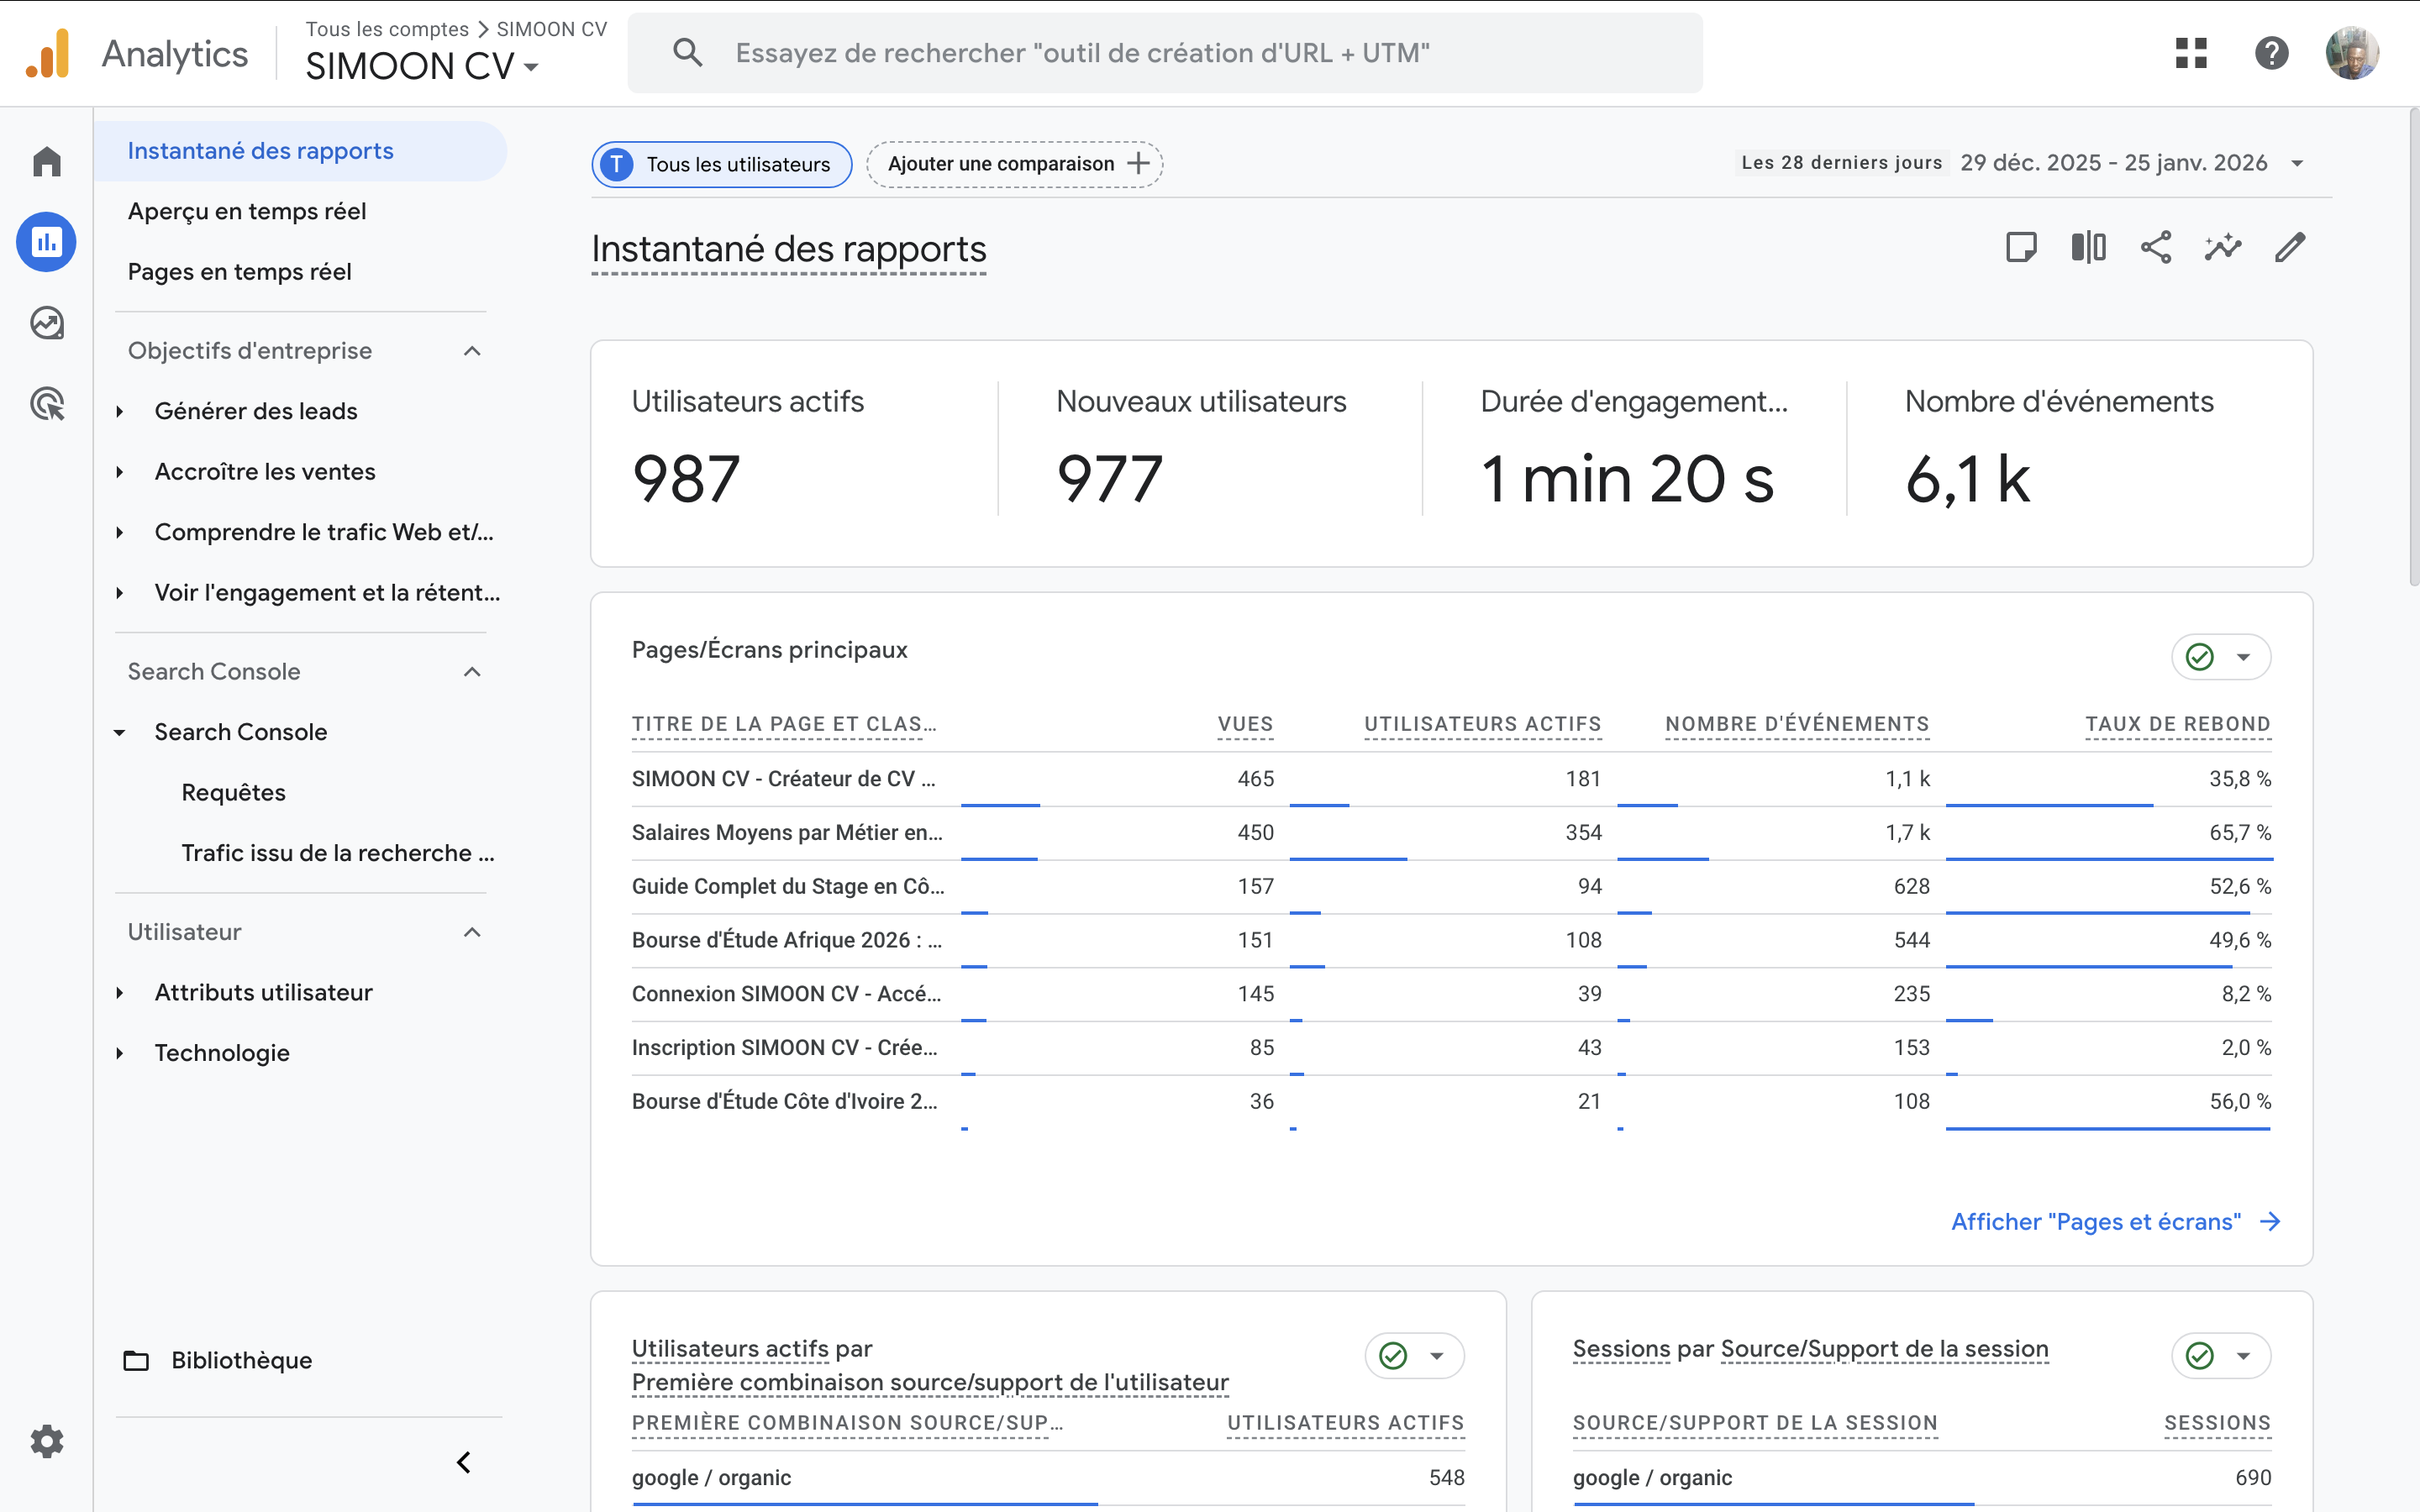Open the Google apps grid icon

(x=2189, y=54)
